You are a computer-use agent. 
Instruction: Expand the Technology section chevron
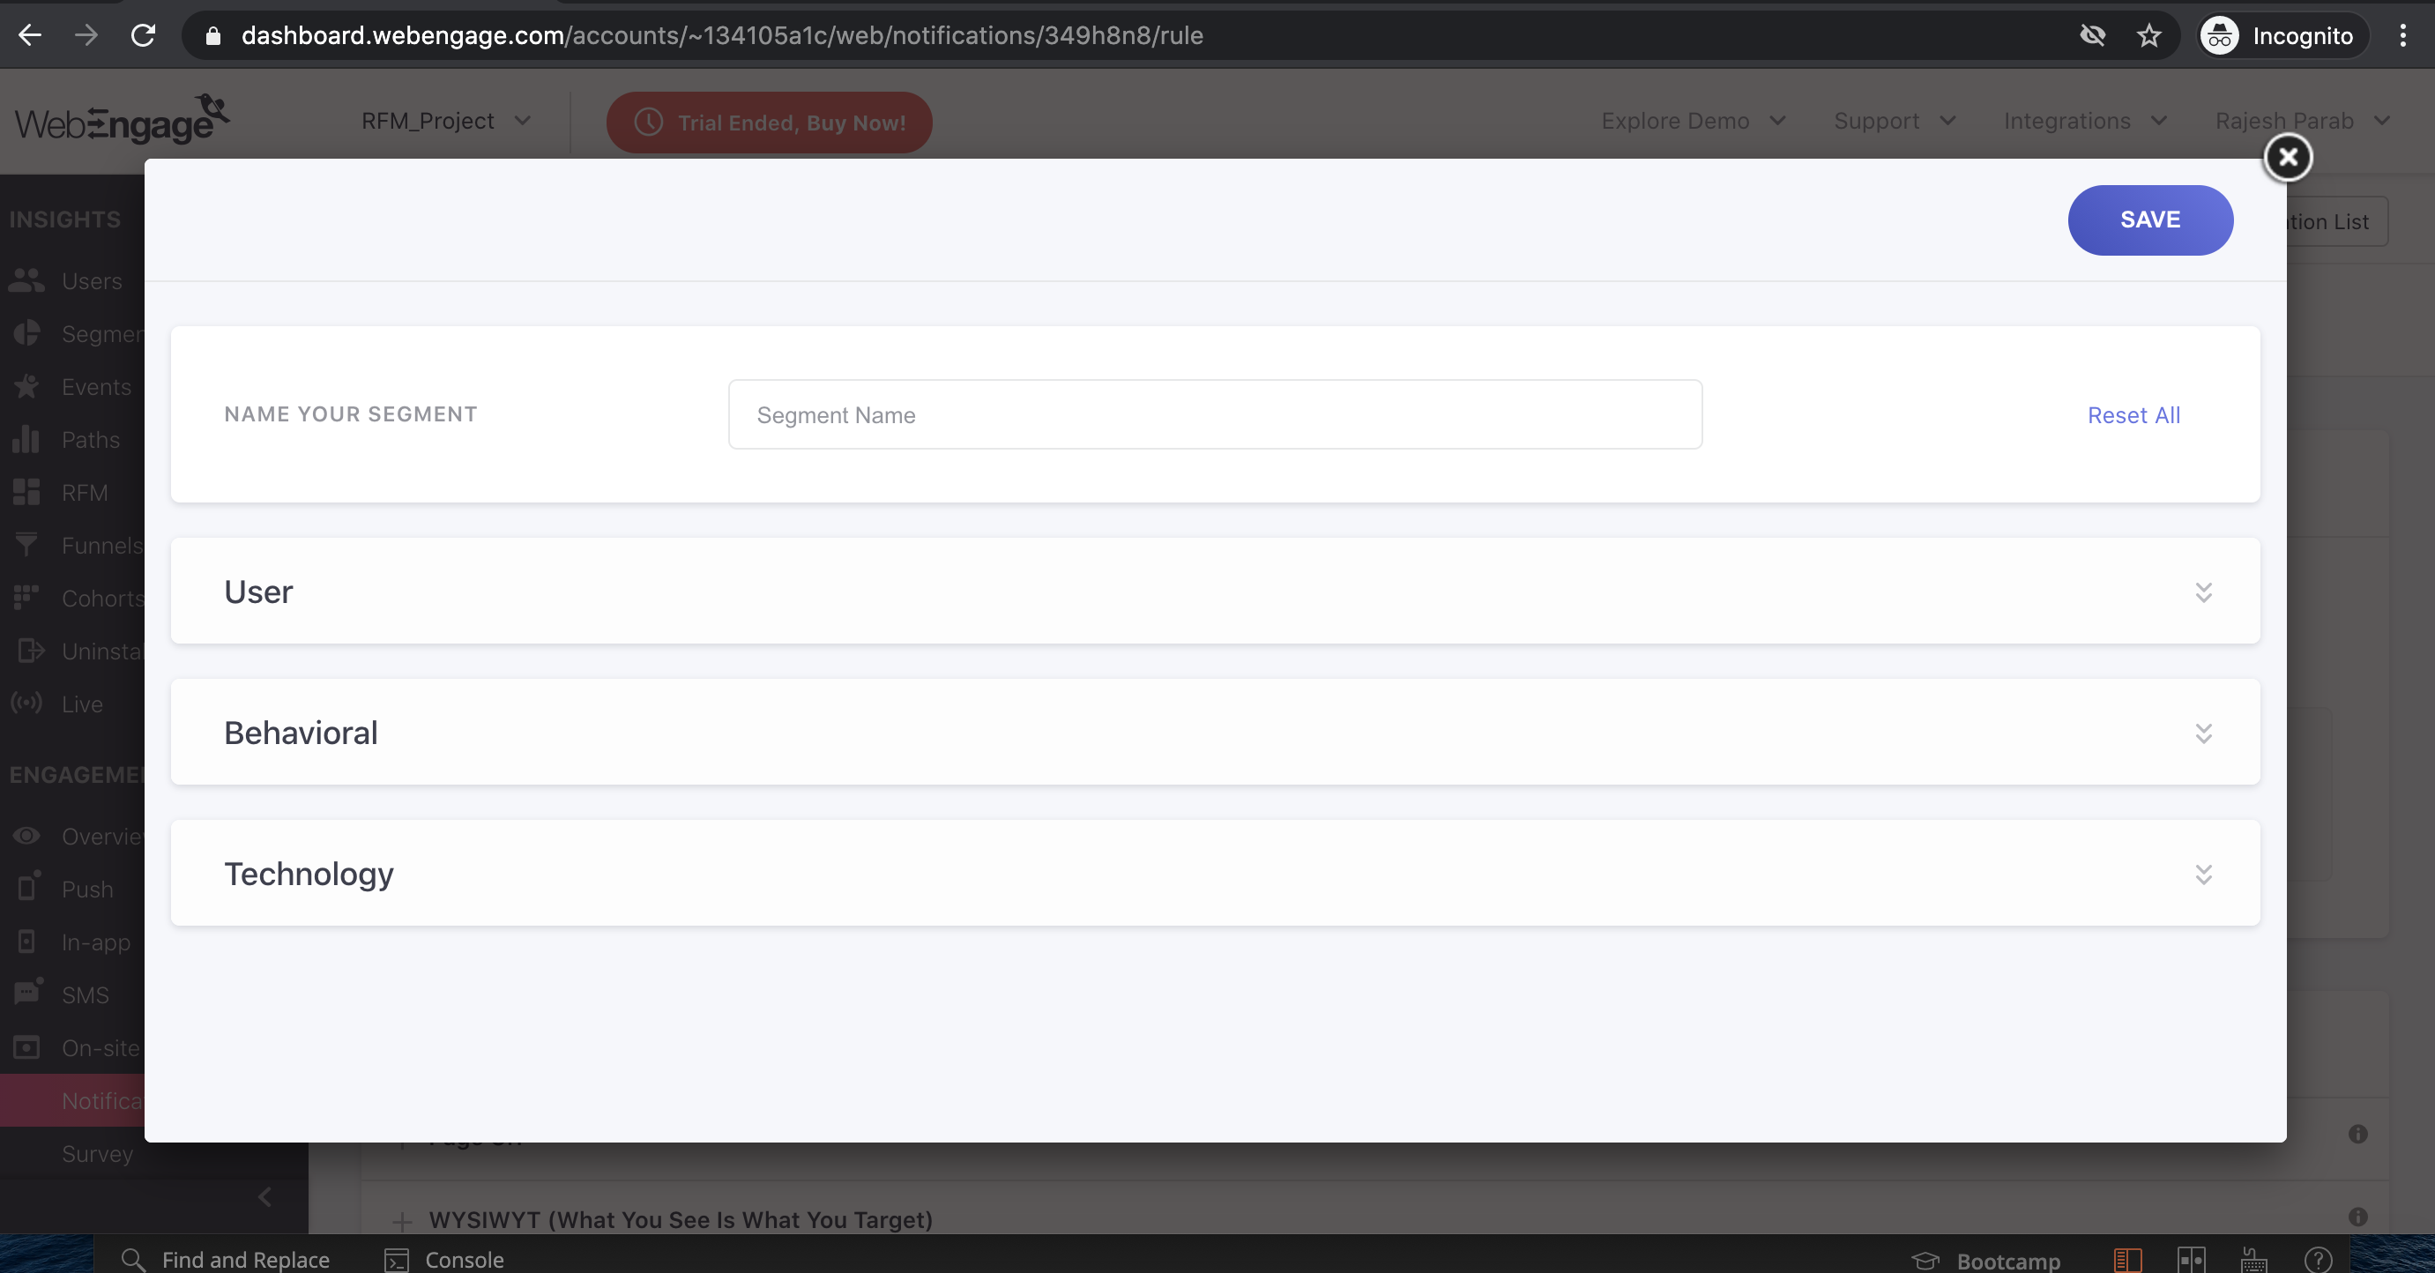tap(2202, 875)
